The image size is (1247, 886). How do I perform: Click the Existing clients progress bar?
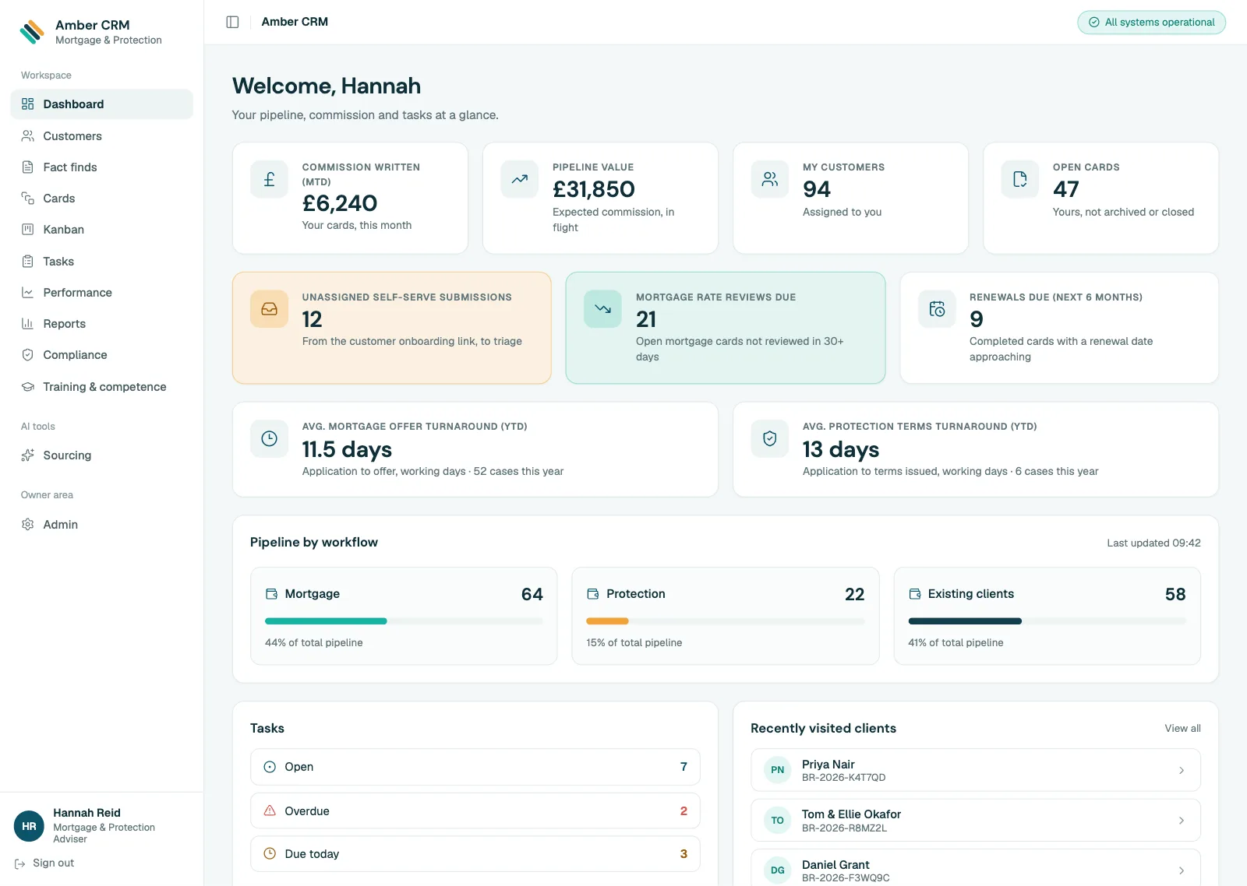point(1047,621)
